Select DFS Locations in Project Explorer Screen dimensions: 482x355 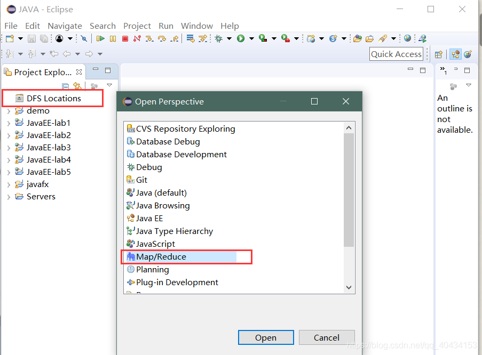(54, 98)
